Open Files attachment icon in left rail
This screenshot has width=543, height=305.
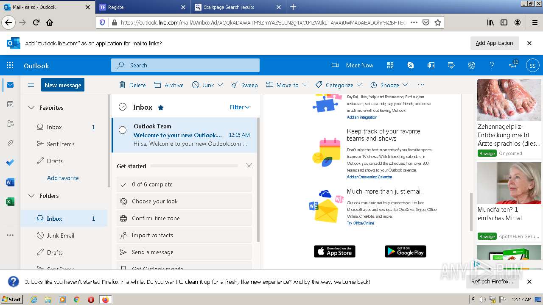[x=10, y=143]
